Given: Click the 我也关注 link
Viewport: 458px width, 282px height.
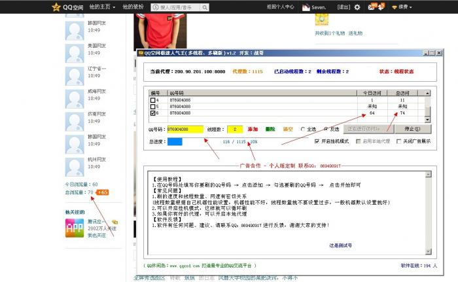Looking at the screenshot, I should click(97, 236).
